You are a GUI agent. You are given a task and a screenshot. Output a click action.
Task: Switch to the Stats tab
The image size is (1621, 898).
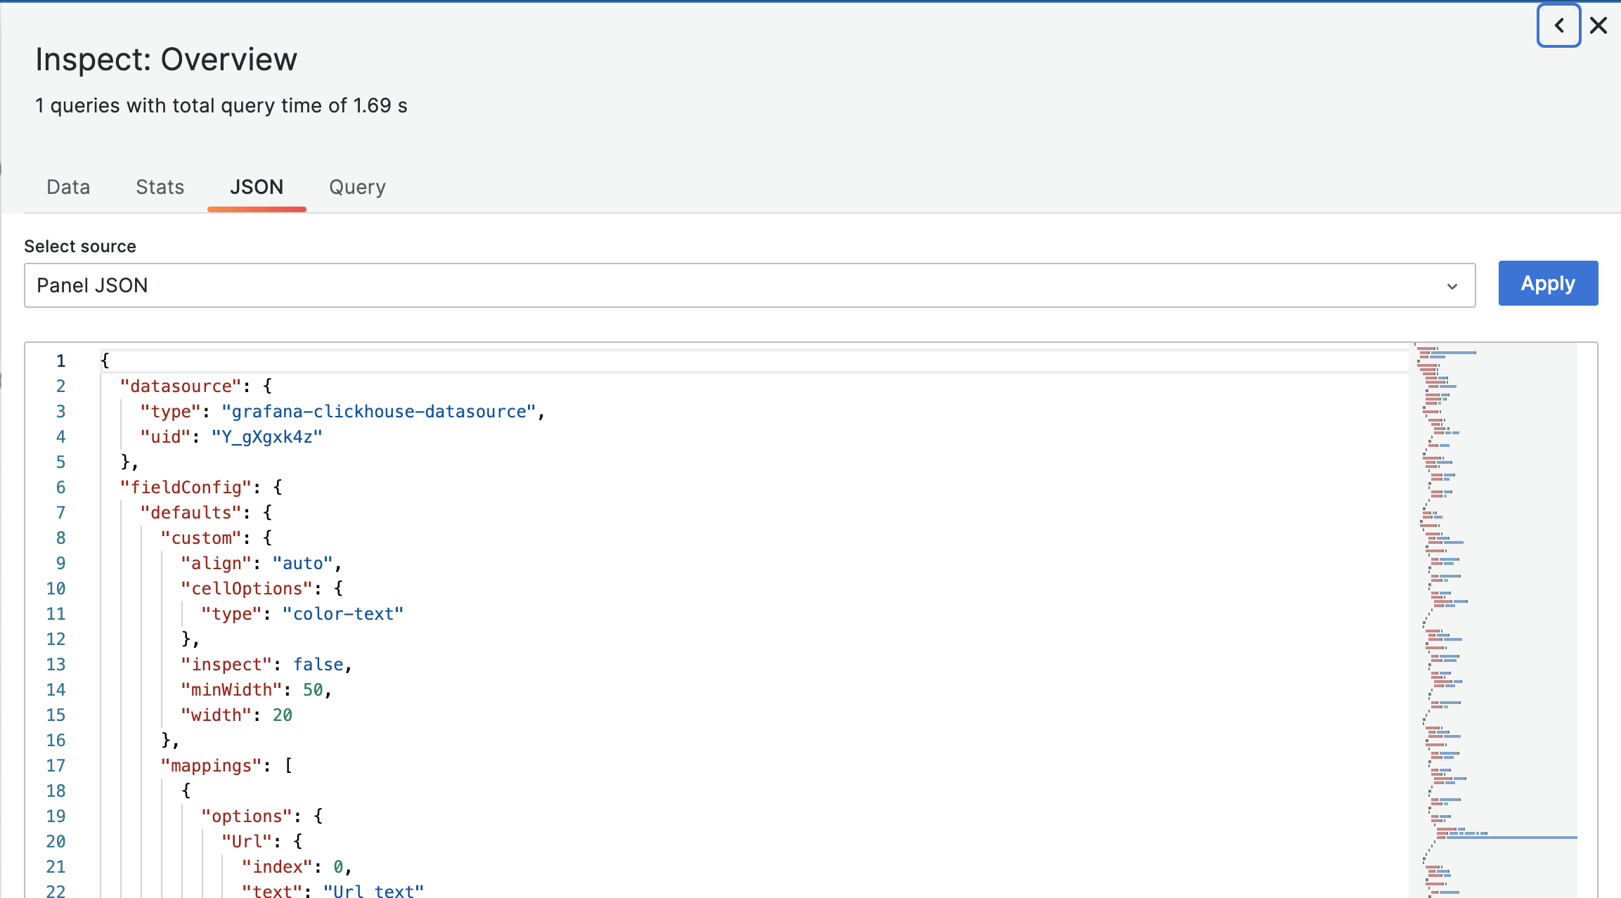pos(160,187)
